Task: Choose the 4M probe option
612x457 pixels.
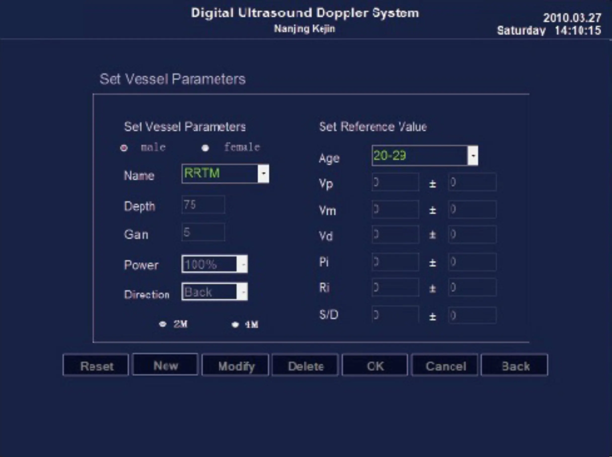Action: 235,324
